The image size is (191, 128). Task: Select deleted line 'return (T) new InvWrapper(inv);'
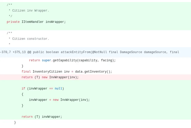click(x=95, y=77)
